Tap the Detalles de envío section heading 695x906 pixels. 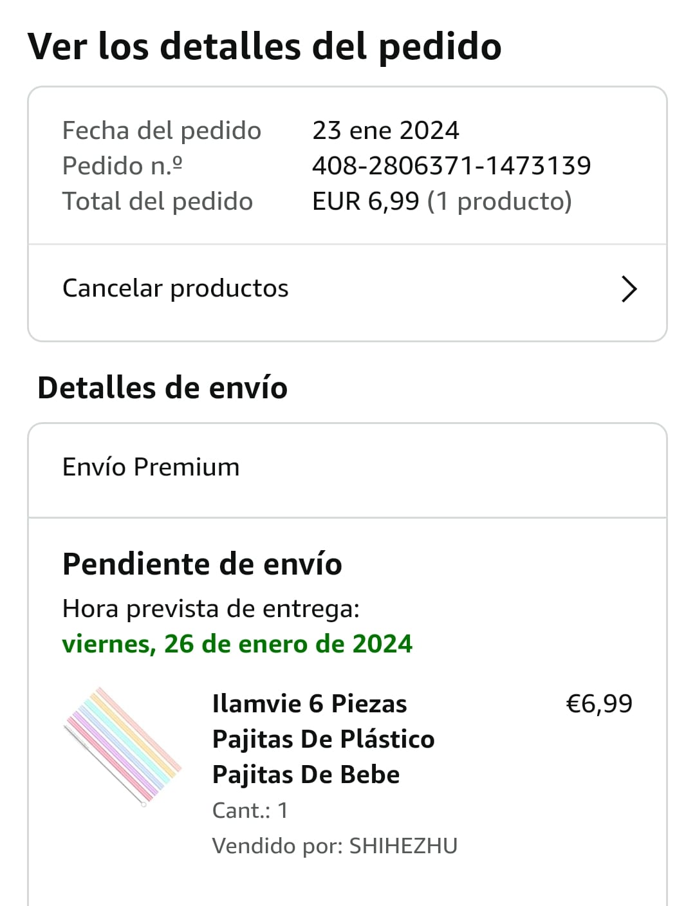[163, 388]
